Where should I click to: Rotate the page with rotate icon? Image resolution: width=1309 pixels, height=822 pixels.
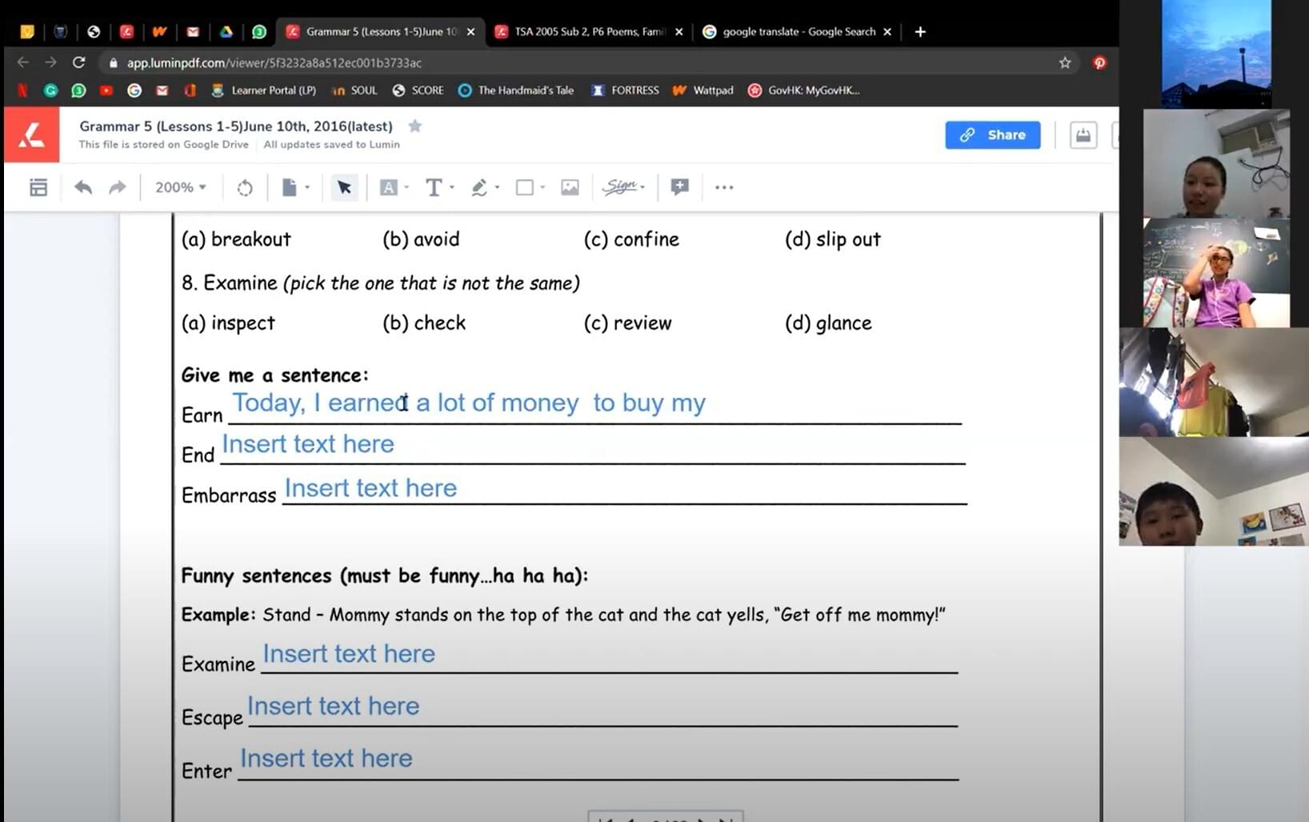coord(245,187)
